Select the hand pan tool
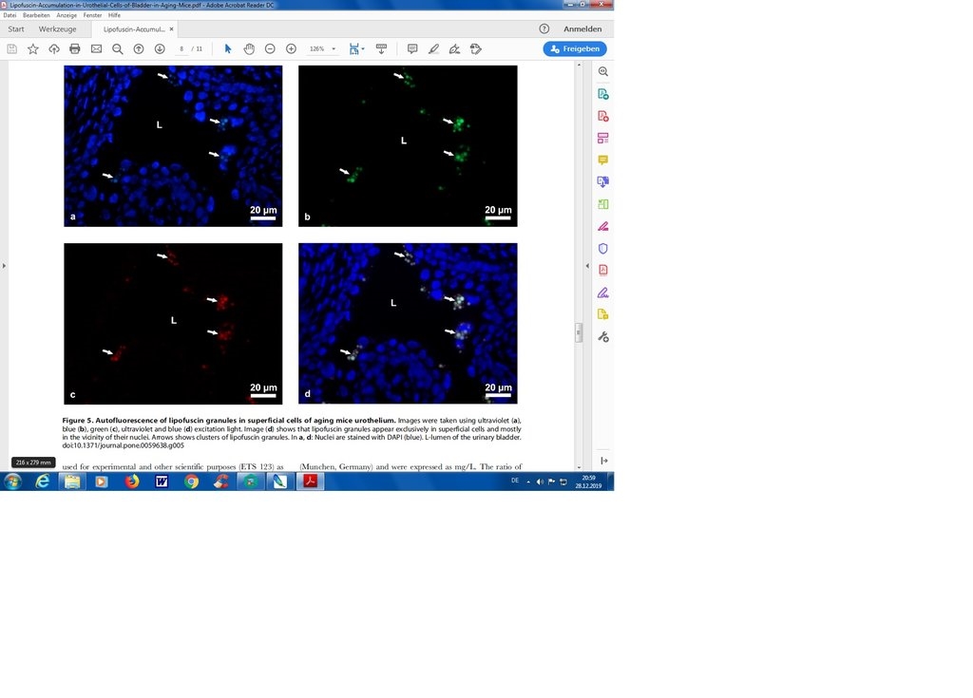This screenshot has height=698, width=973. pos(249,48)
